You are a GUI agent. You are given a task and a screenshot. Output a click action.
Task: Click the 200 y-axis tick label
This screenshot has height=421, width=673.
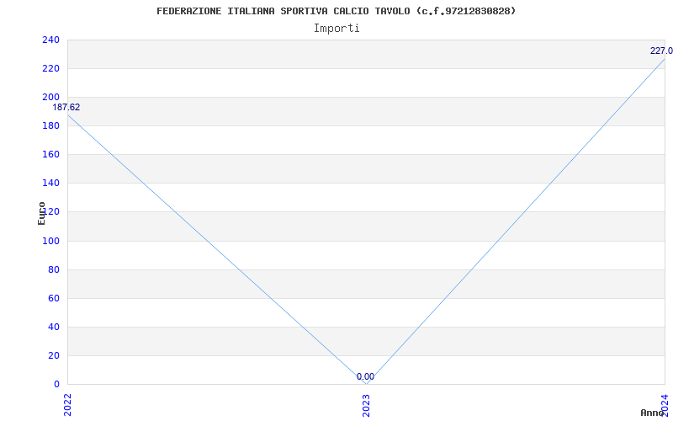(50, 97)
